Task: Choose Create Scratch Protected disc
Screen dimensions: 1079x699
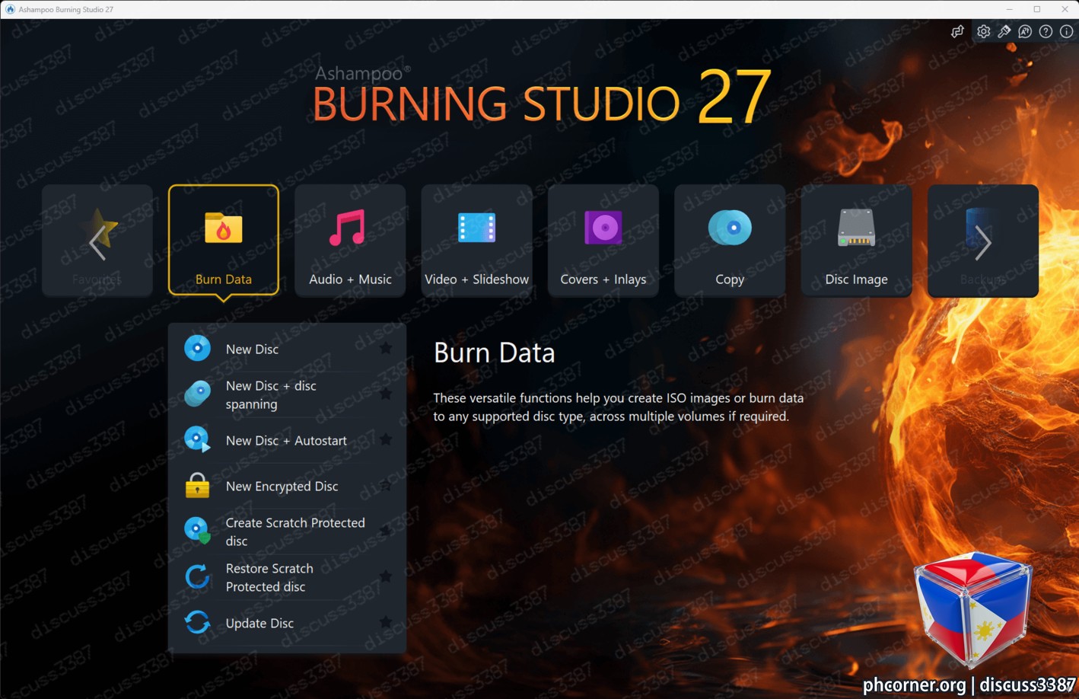Action: click(288, 531)
